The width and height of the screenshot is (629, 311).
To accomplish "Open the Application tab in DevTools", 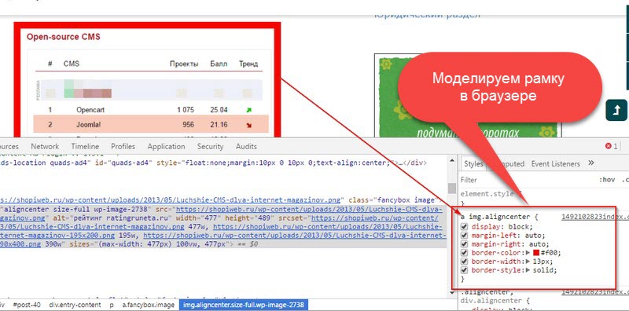I will (166, 146).
